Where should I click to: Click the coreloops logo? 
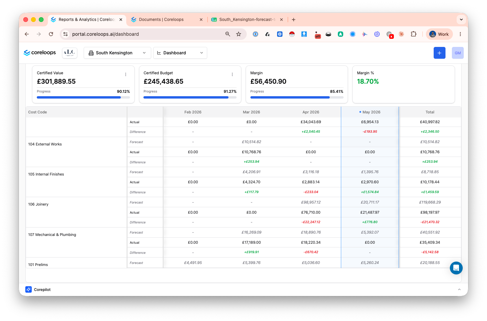39,53
